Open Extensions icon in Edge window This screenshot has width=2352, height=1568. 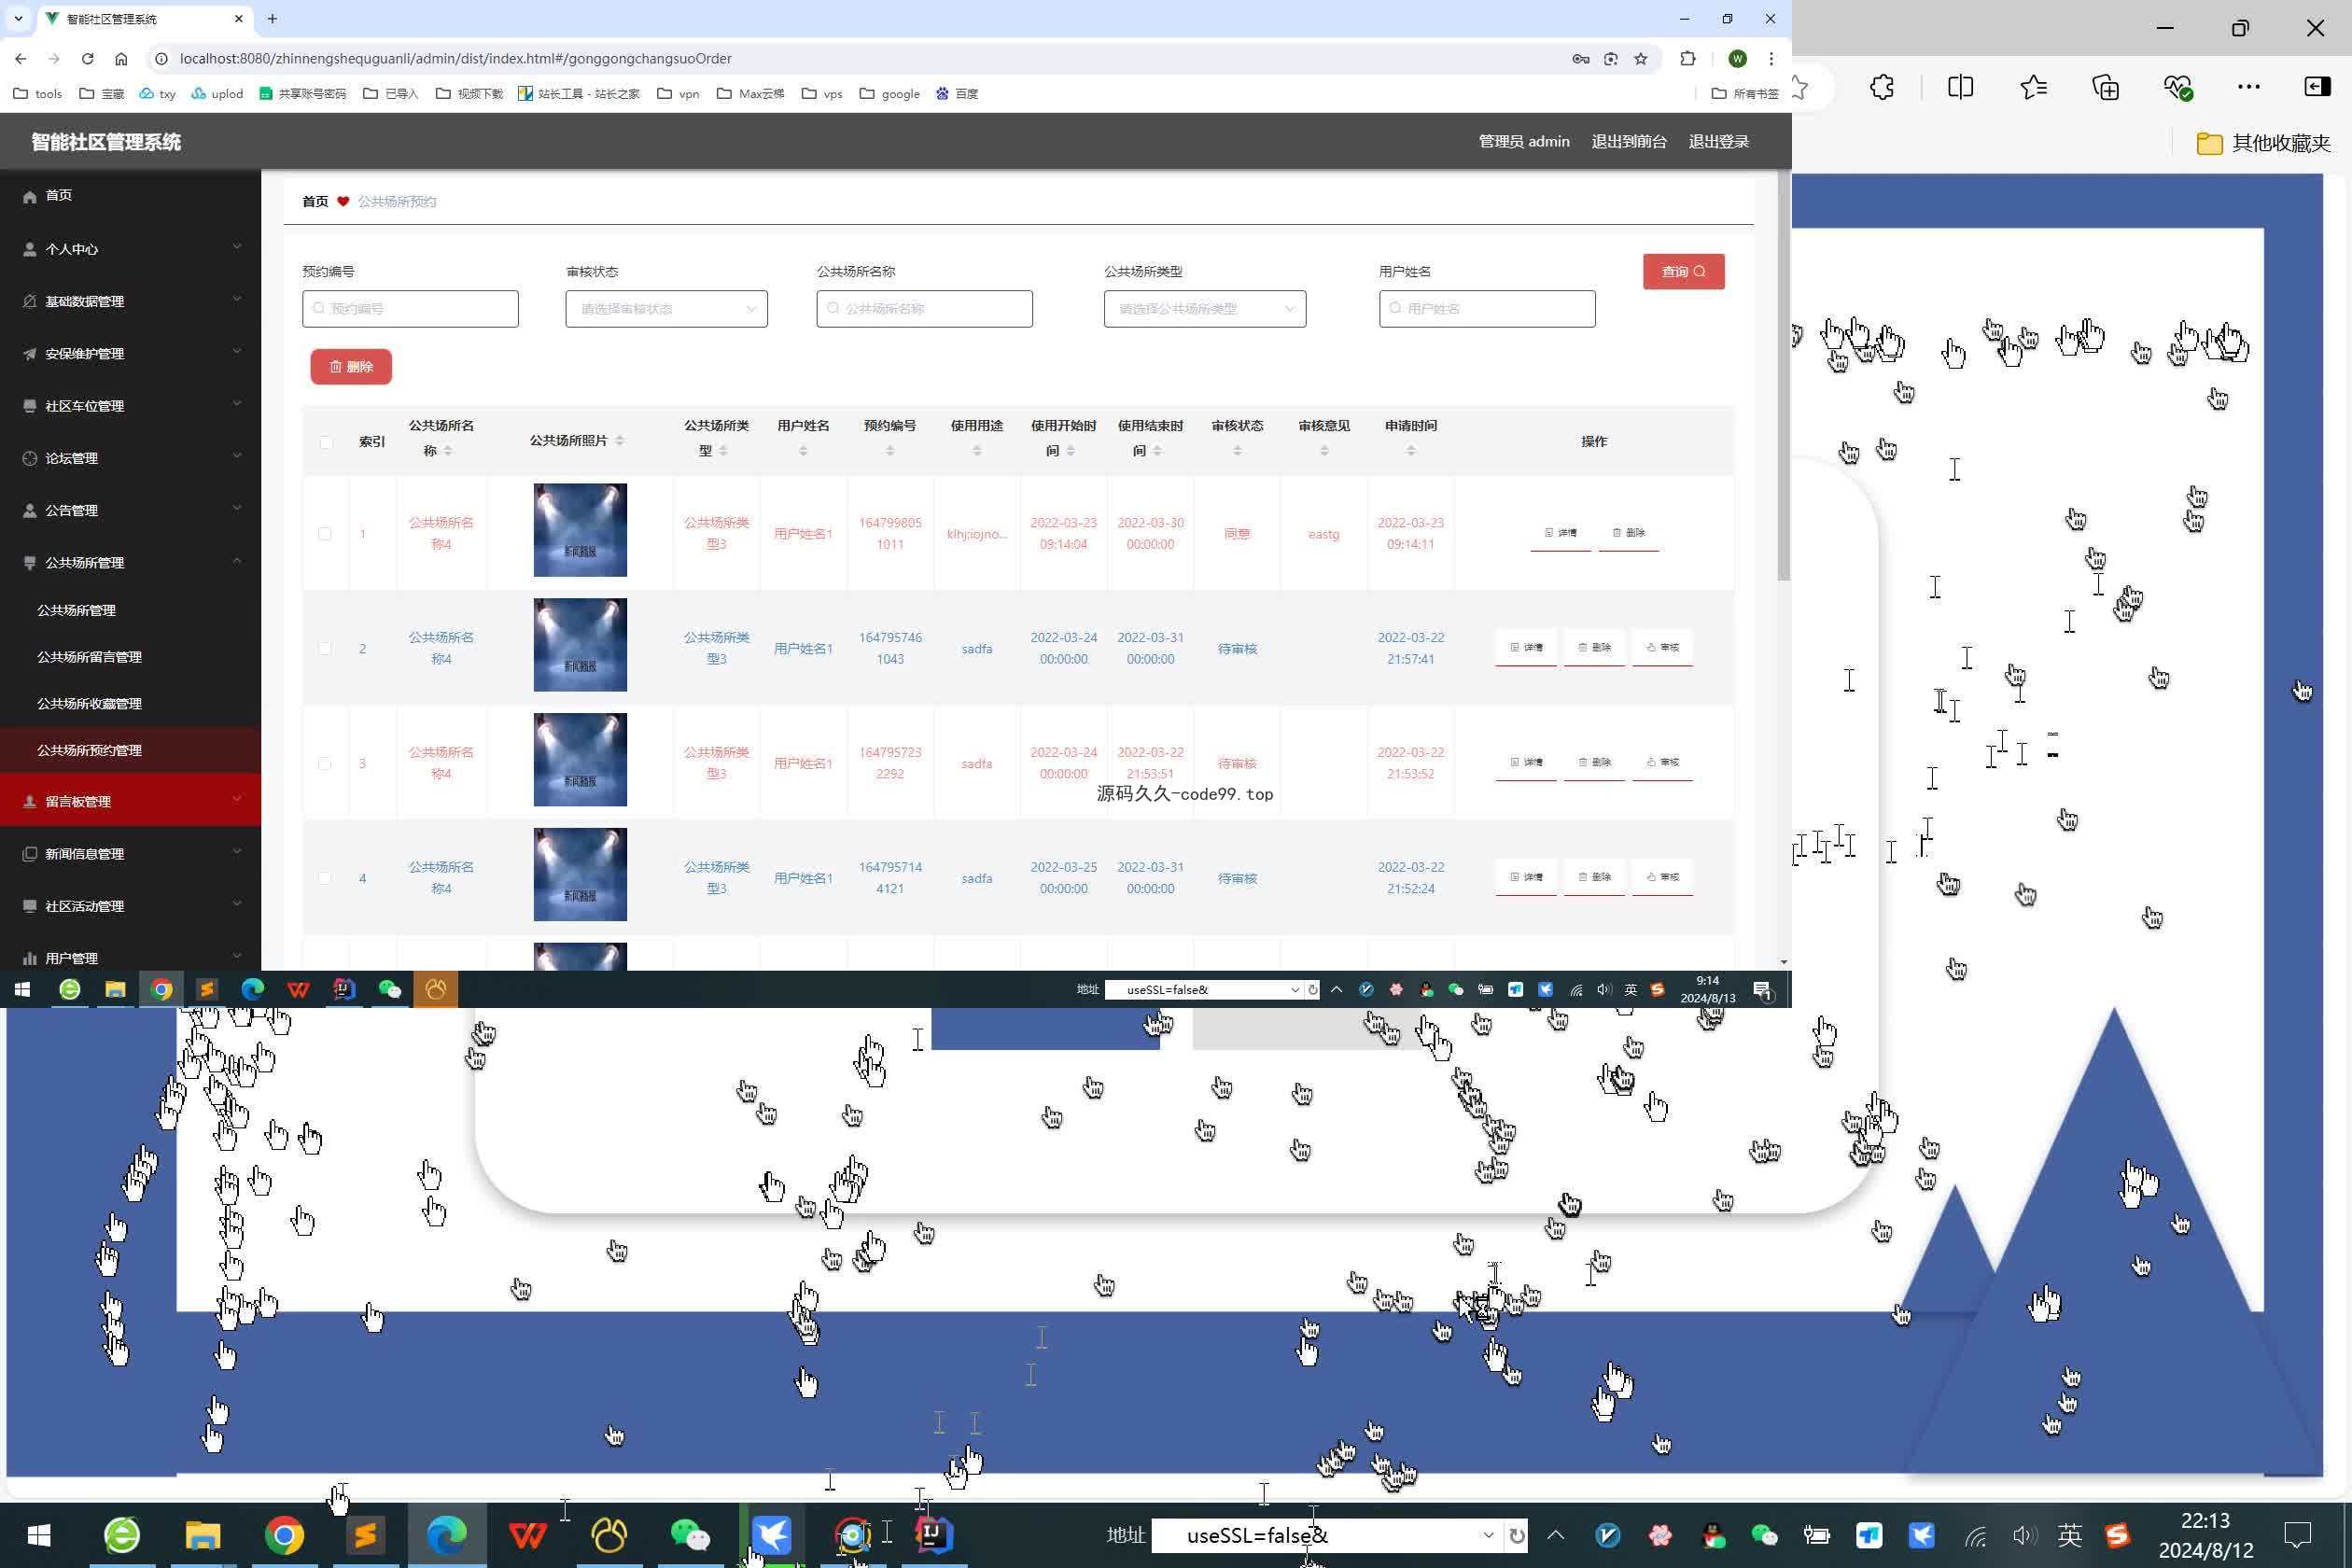pyautogui.click(x=1882, y=87)
